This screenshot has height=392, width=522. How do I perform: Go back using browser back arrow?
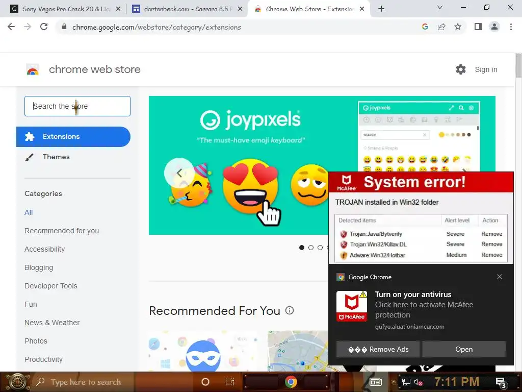point(11,27)
